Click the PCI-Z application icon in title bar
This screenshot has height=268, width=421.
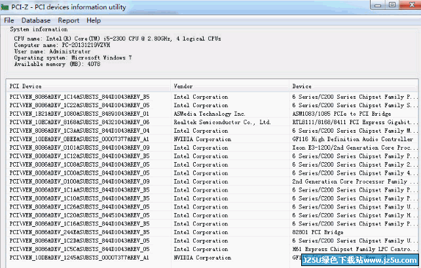(x=5, y=7)
